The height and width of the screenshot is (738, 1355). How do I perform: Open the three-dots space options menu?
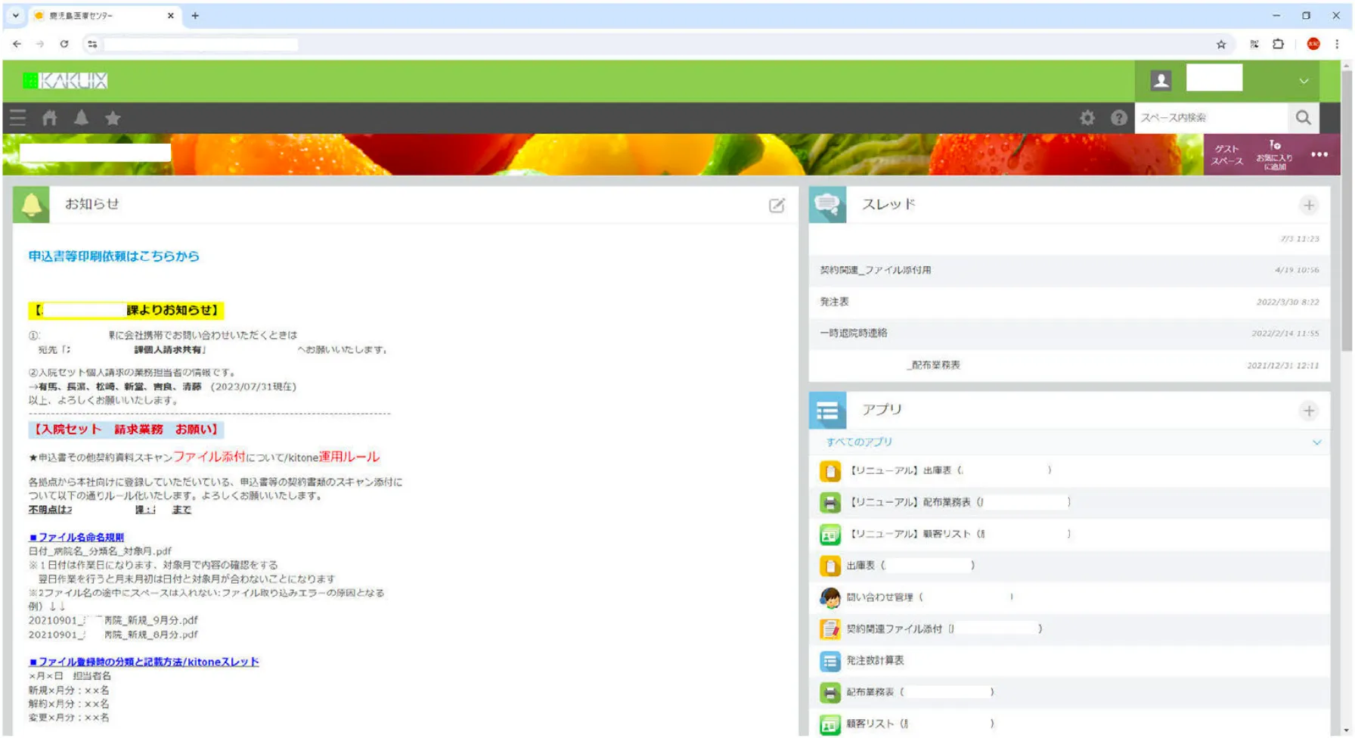tap(1319, 154)
